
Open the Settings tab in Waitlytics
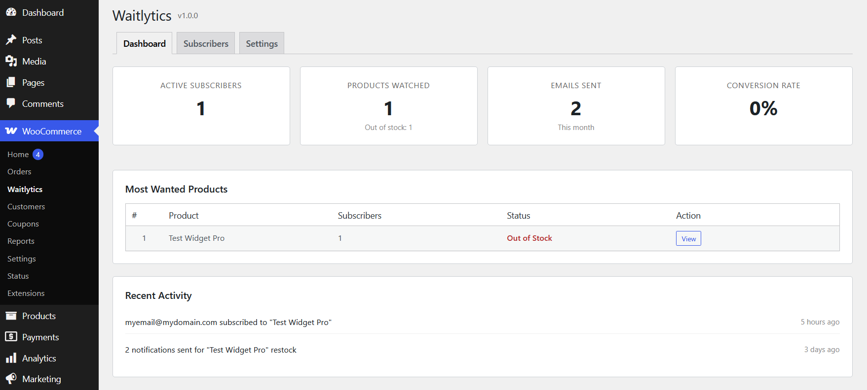[x=262, y=43]
